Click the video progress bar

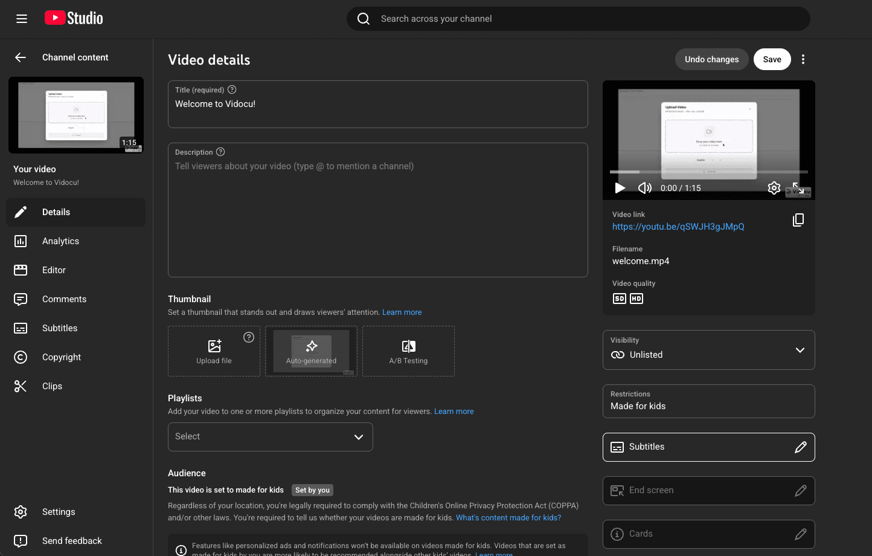pos(708,172)
